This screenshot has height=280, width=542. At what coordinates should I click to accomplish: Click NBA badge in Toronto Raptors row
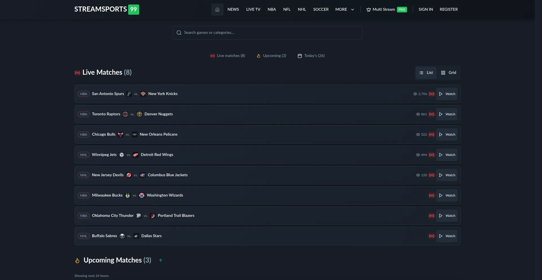84,114
